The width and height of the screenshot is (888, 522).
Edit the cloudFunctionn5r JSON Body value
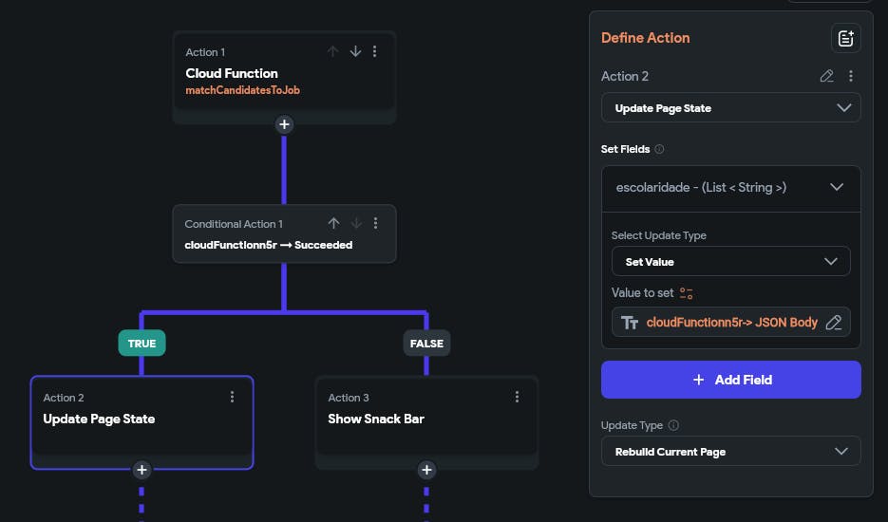click(834, 323)
